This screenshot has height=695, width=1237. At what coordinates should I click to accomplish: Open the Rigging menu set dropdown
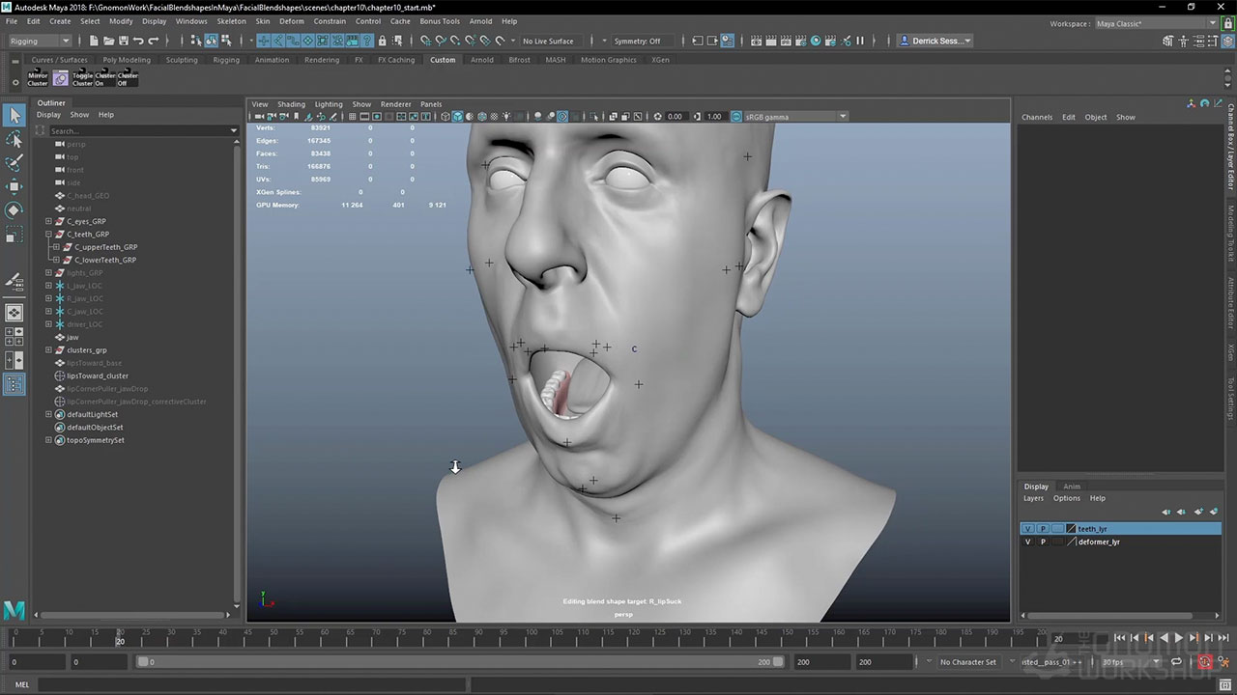(39, 41)
